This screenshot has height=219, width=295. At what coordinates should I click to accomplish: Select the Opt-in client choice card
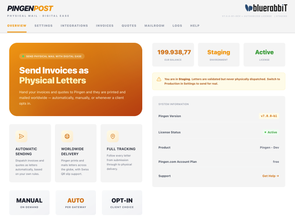pyautogui.click(x=122, y=202)
